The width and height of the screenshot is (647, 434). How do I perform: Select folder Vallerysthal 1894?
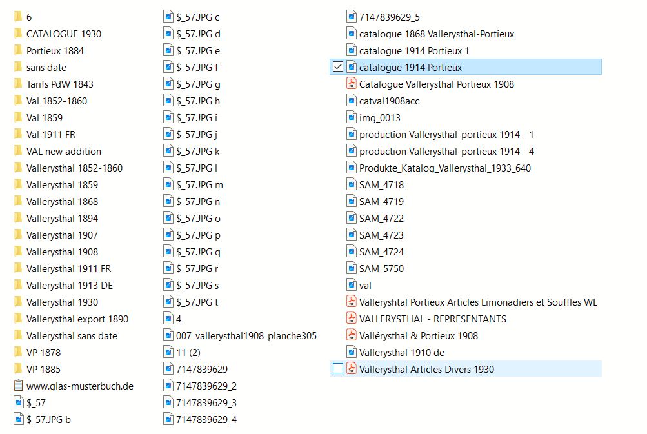55,218
